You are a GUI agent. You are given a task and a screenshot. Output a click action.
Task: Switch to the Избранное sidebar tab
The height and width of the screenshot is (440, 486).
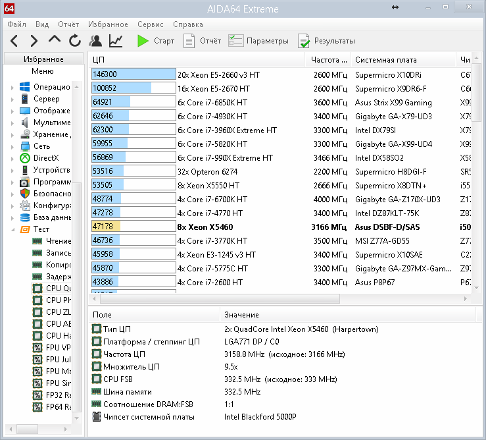pos(43,59)
